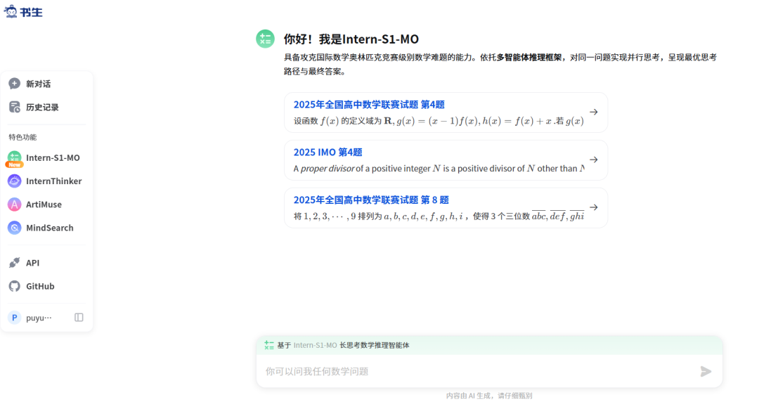Click the New badge under Intern-S1-MO
Screen dimensions: 759x402
pos(15,164)
